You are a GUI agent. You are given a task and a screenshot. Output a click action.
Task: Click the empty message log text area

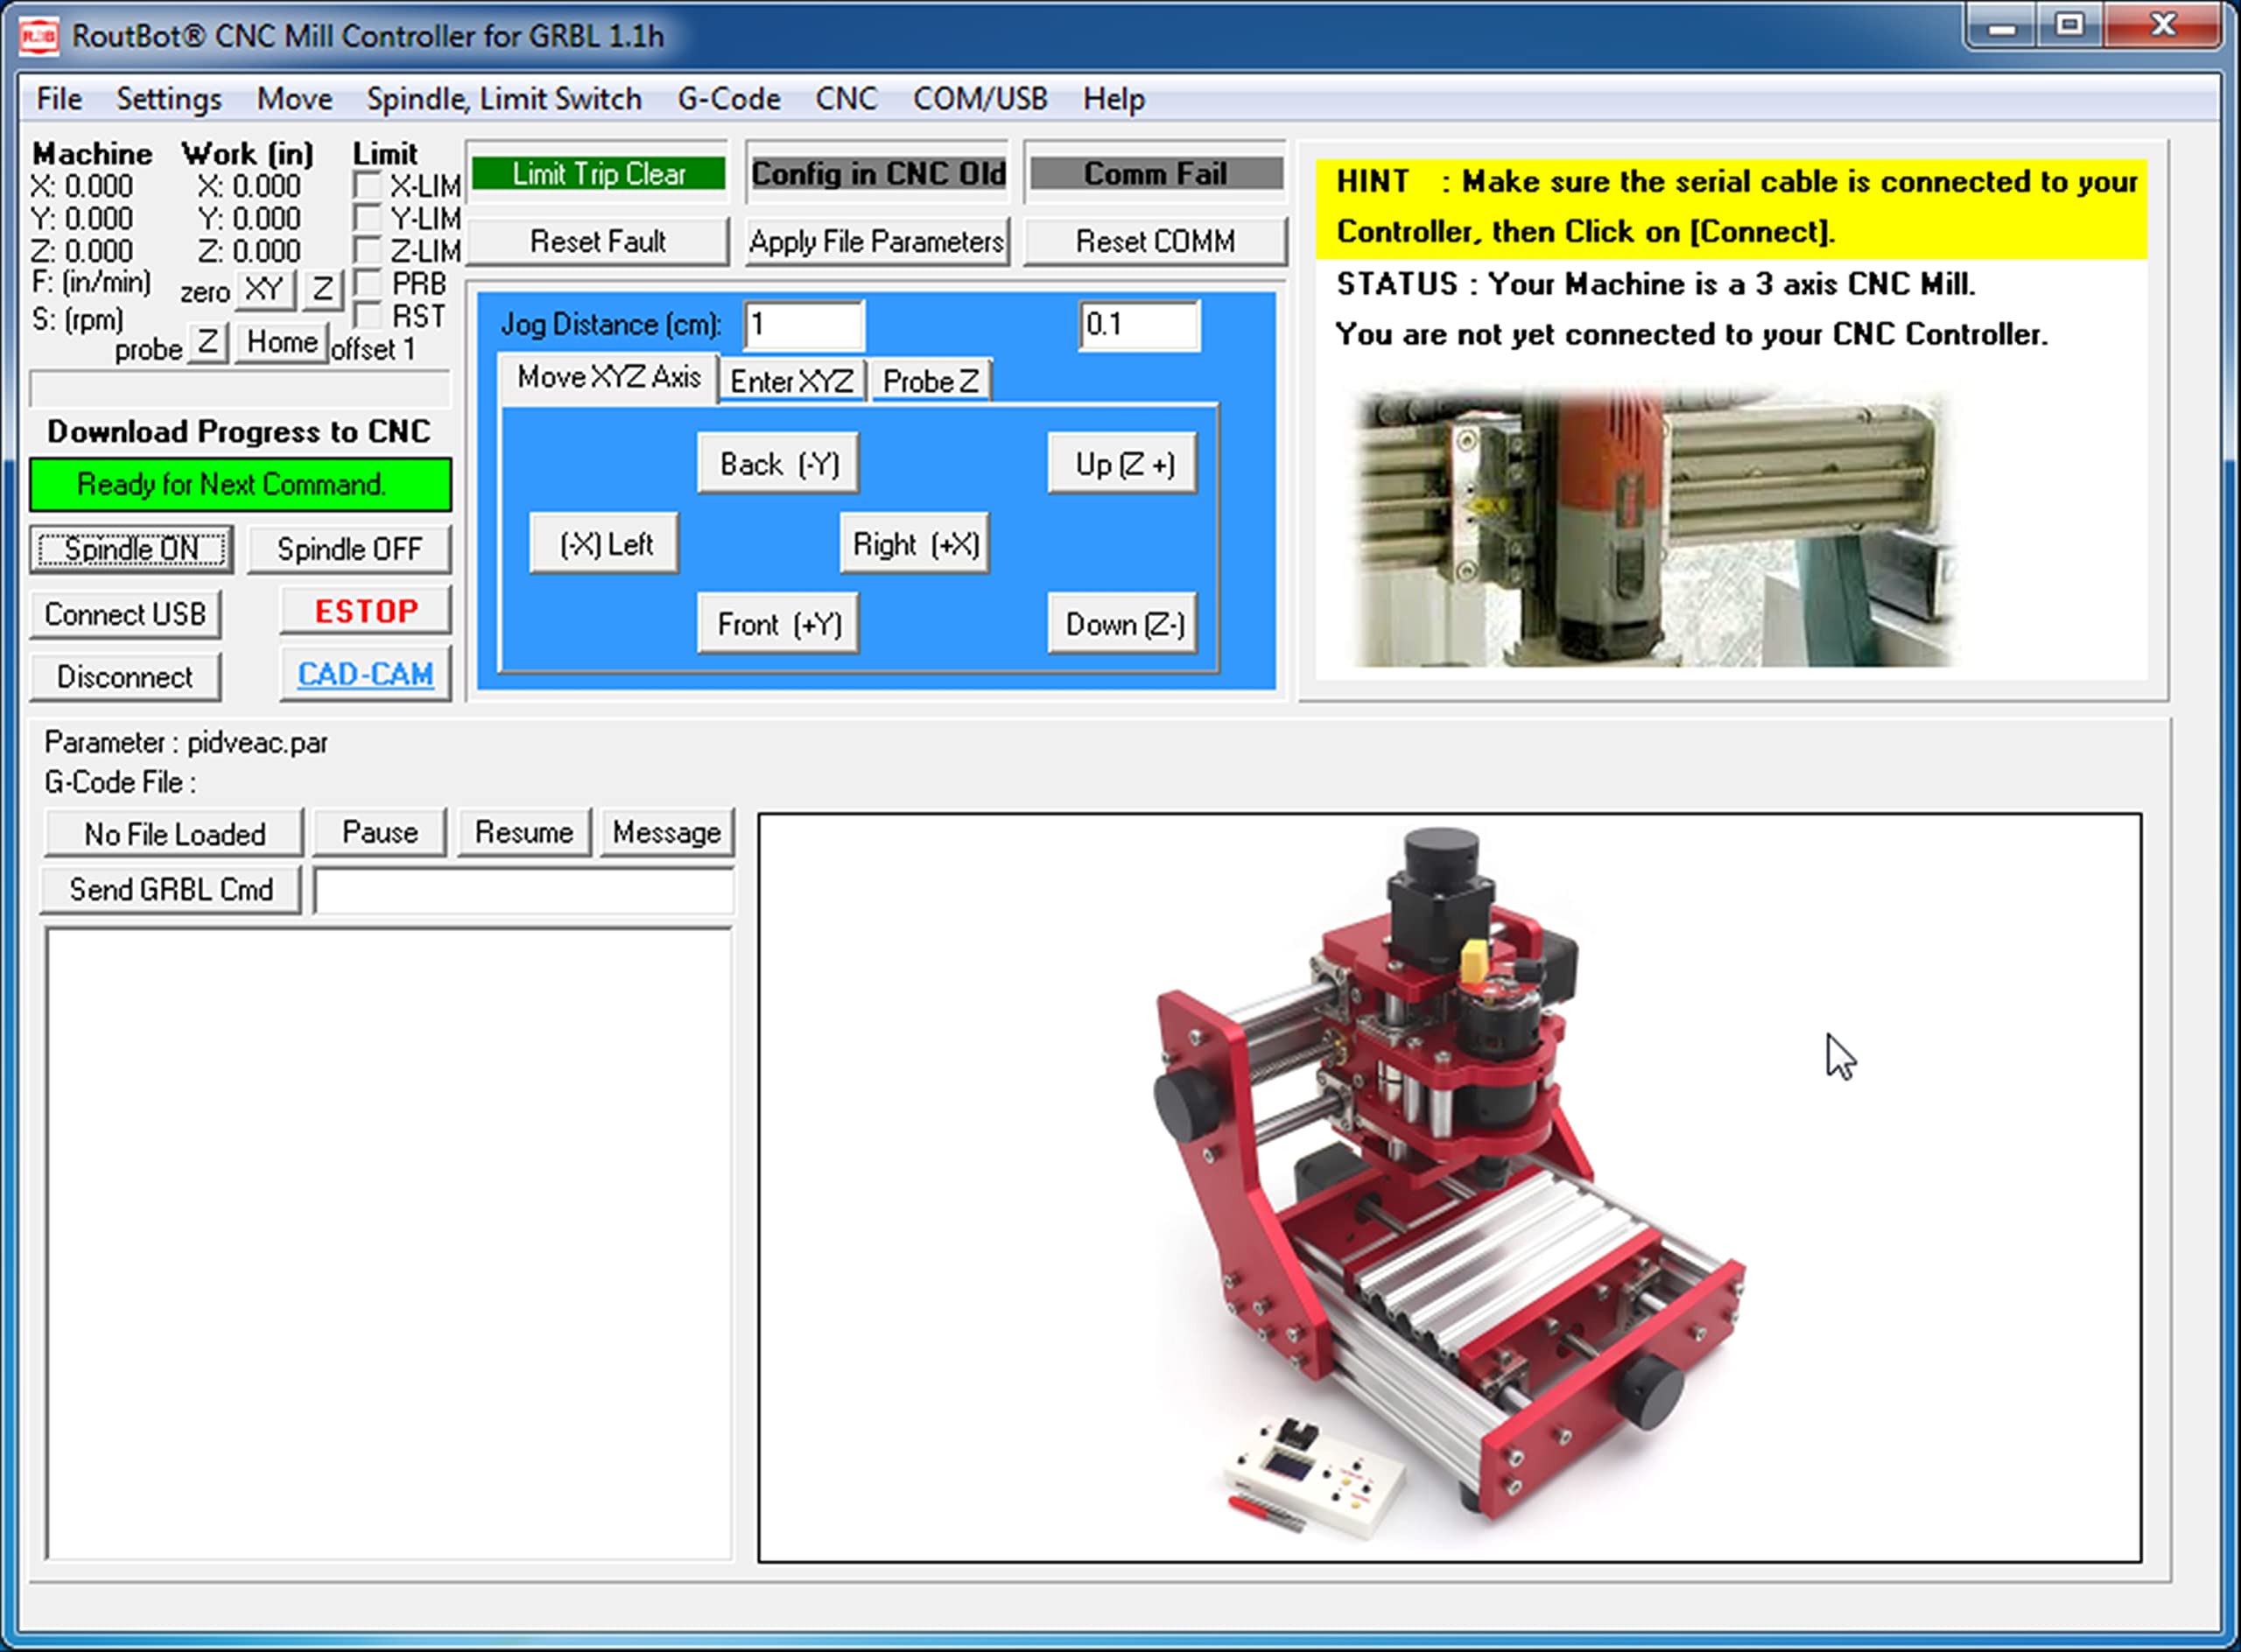coord(390,1244)
